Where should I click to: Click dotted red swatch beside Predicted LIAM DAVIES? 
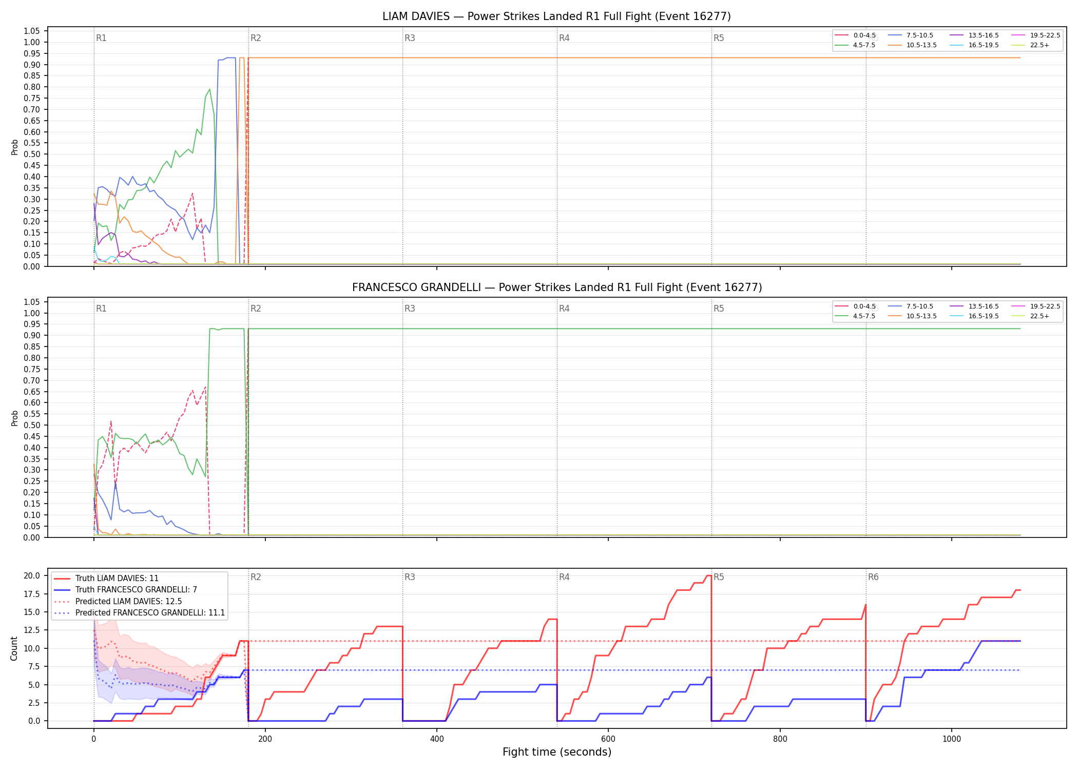point(62,602)
